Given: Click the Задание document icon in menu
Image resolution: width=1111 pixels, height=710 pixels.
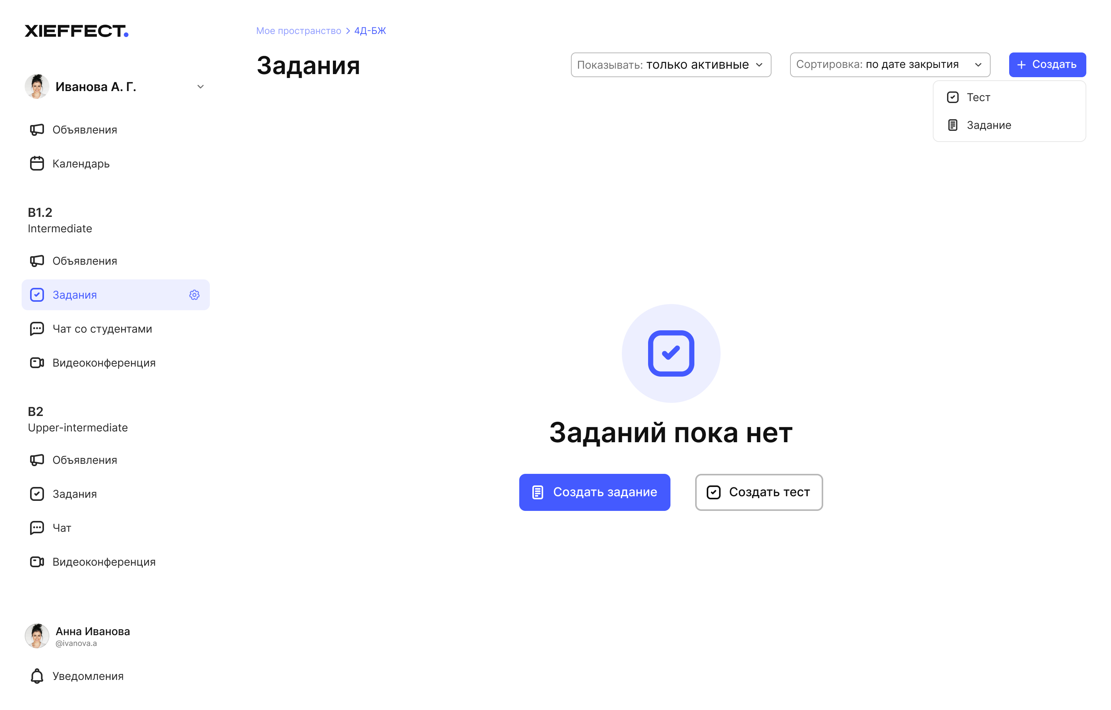Looking at the screenshot, I should click(953, 125).
